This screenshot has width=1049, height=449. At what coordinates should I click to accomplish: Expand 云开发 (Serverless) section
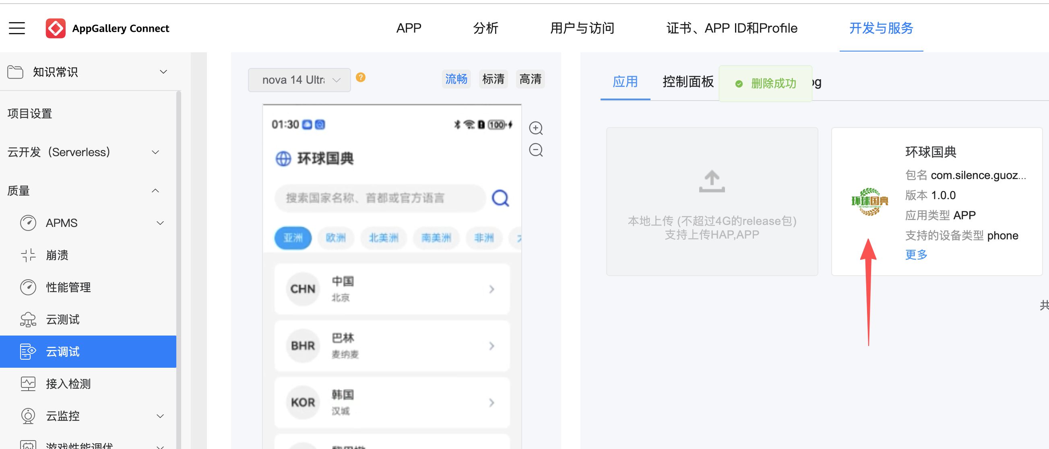155,152
